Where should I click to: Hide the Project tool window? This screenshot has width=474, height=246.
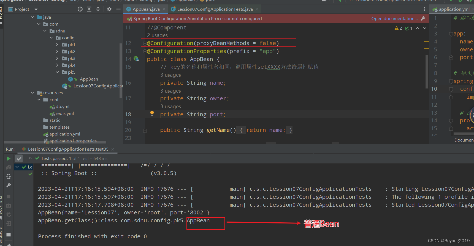click(x=118, y=9)
